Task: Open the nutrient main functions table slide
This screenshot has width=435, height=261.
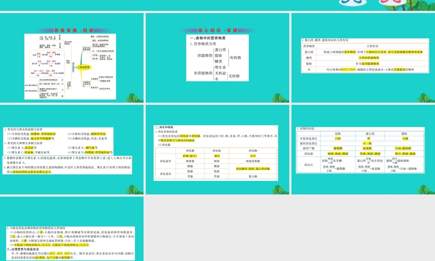Action: pyautogui.click(x=363, y=58)
